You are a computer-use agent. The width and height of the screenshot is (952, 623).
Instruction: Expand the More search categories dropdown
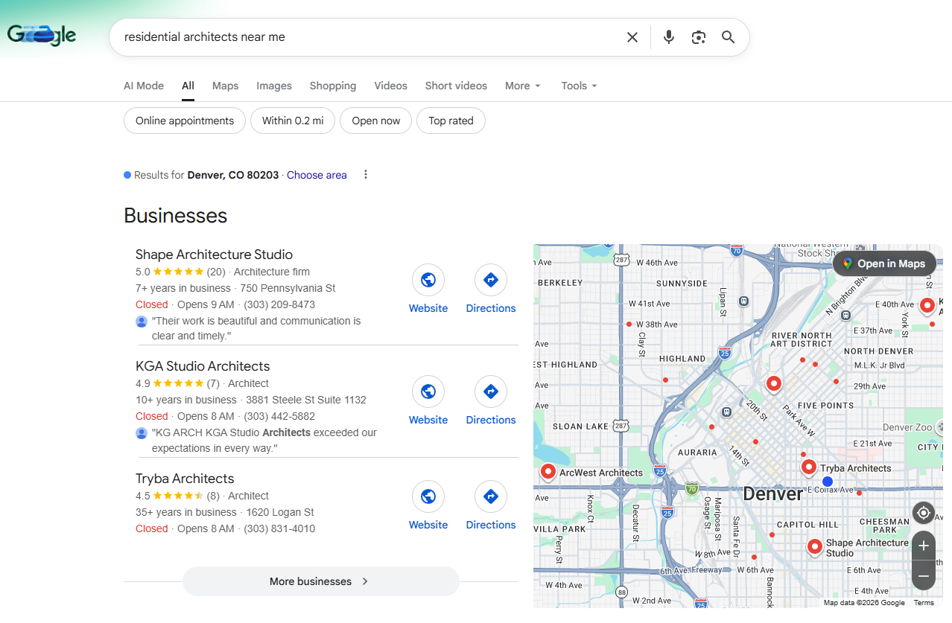(522, 86)
